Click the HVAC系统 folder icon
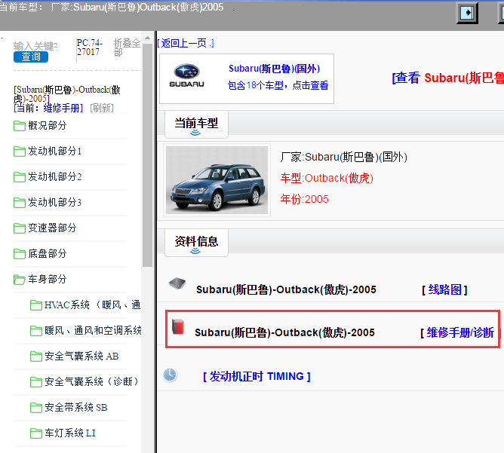This screenshot has height=453, width=504. 35,305
